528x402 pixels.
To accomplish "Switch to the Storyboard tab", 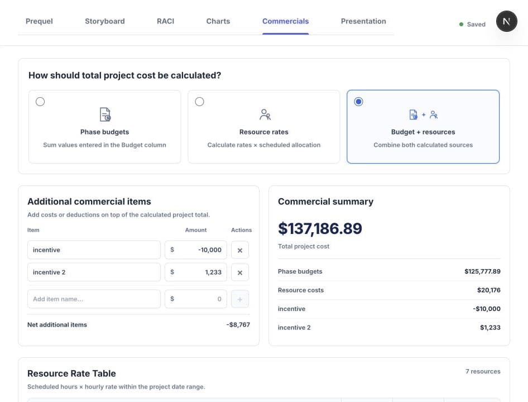I will (x=105, y=21).
